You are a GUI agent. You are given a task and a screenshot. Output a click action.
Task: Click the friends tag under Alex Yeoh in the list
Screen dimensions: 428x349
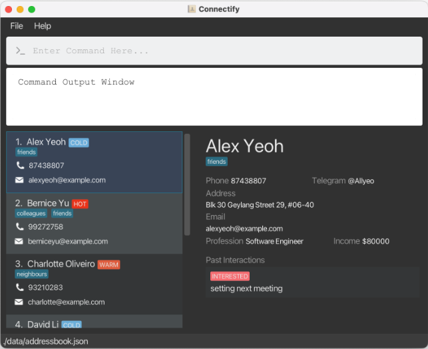click(x=26, y=152)
